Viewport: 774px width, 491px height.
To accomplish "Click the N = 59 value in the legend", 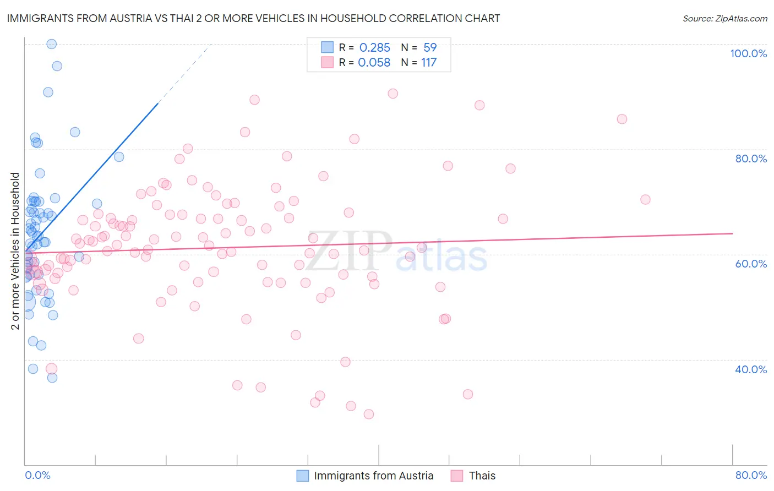I will tap(418, 47).
